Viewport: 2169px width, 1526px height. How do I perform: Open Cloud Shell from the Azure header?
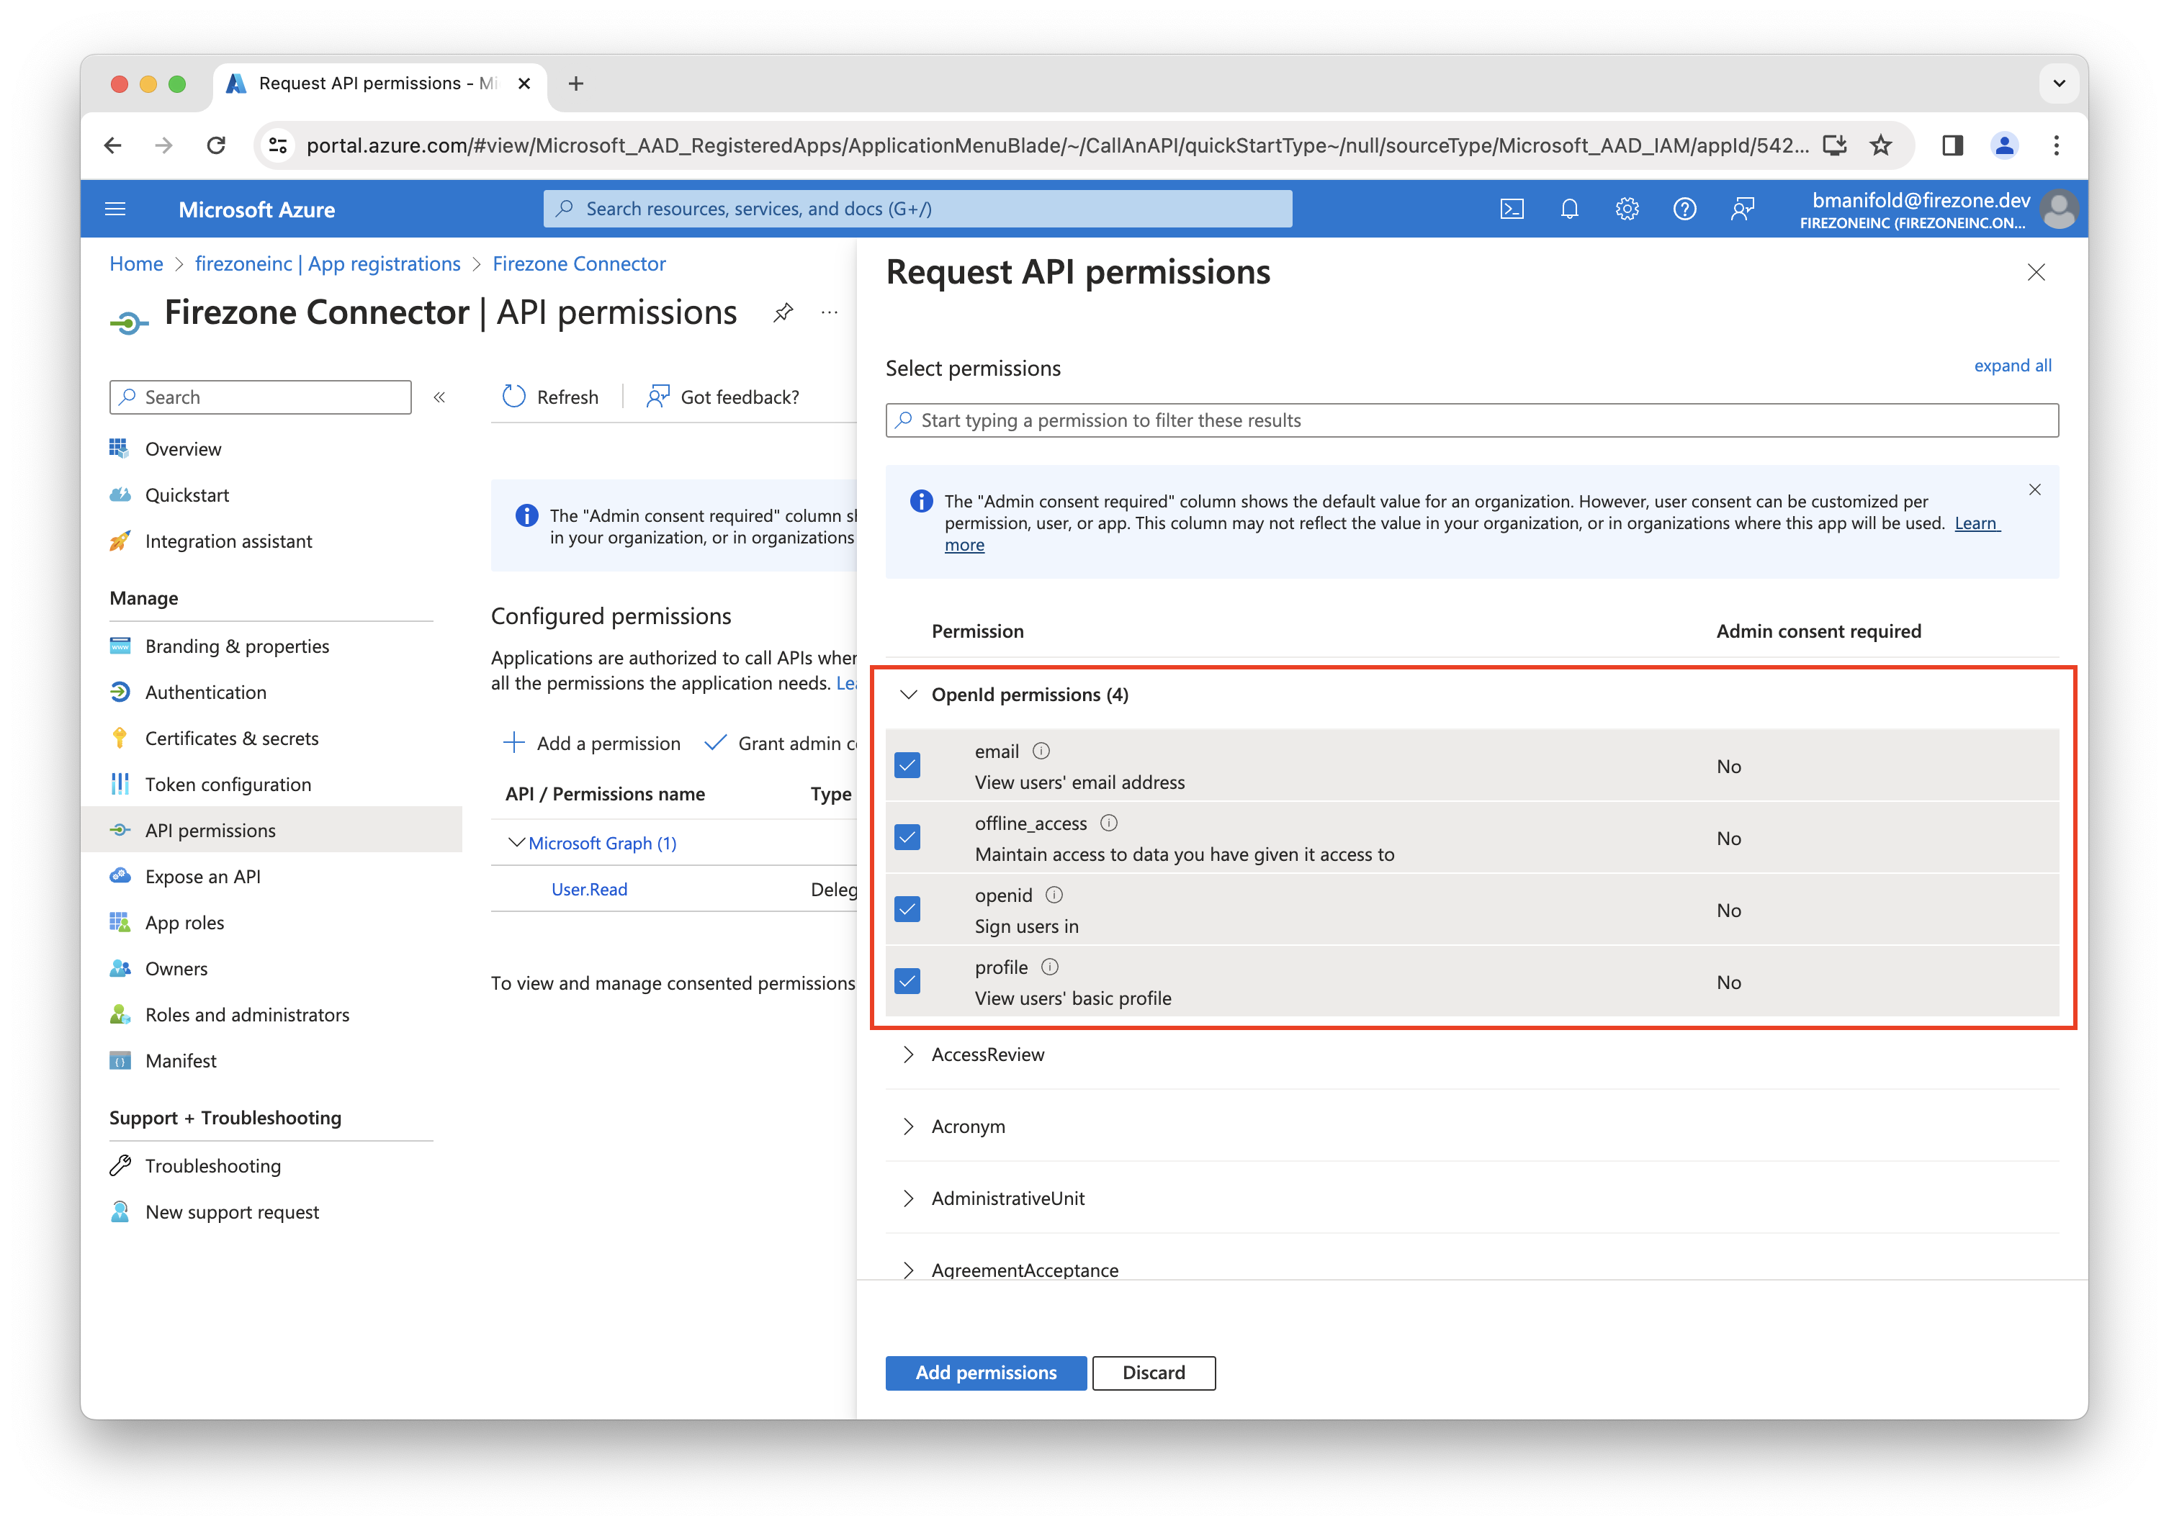[1512, 209]
